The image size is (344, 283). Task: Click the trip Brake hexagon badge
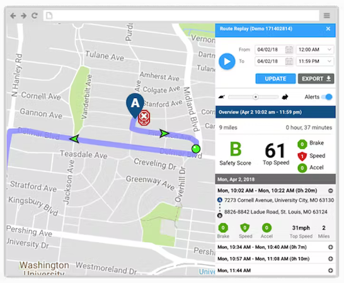tap(223, 228)
